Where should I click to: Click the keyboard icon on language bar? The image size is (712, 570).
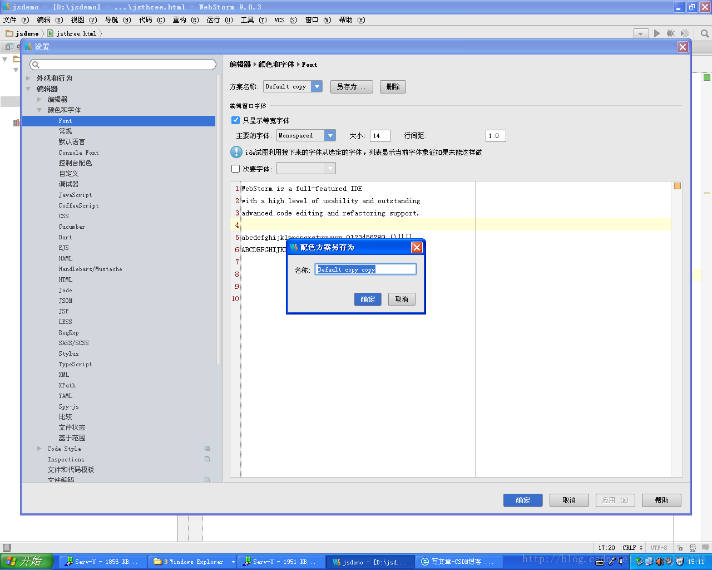599,562
